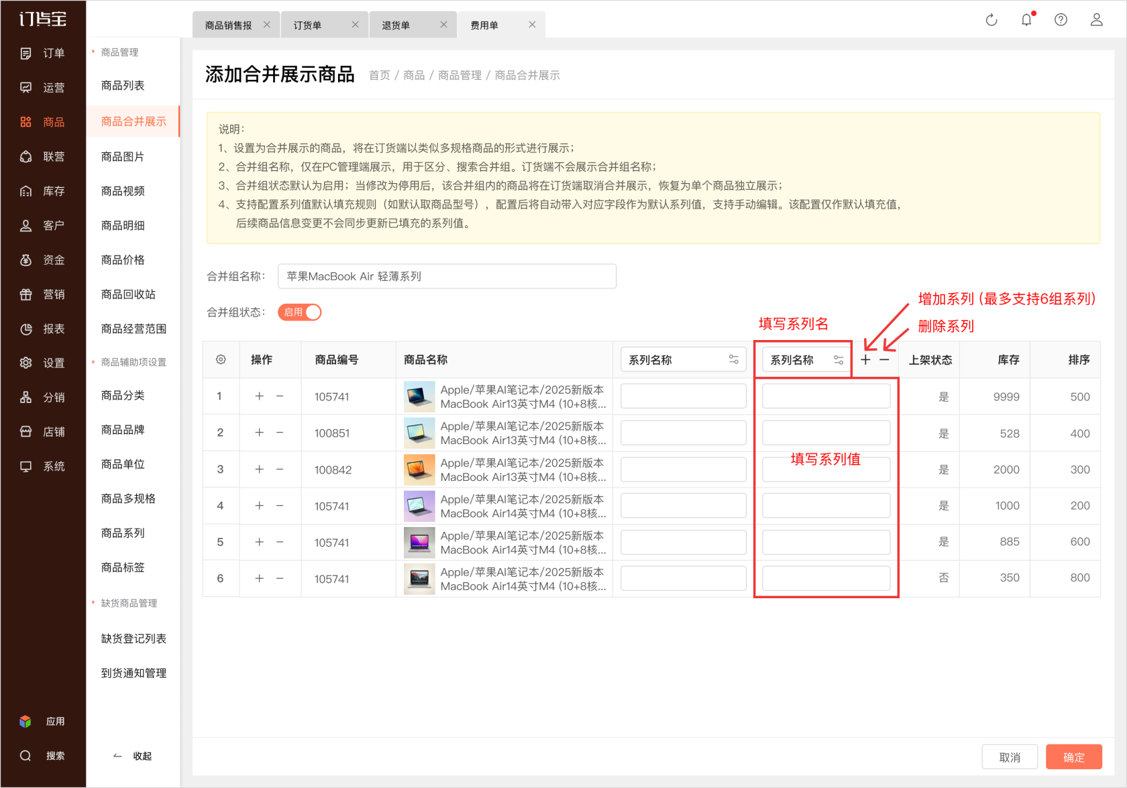This screenshot has height=788, width=1127.
Task: Add row after product row 6
Action: coord(259,578)
